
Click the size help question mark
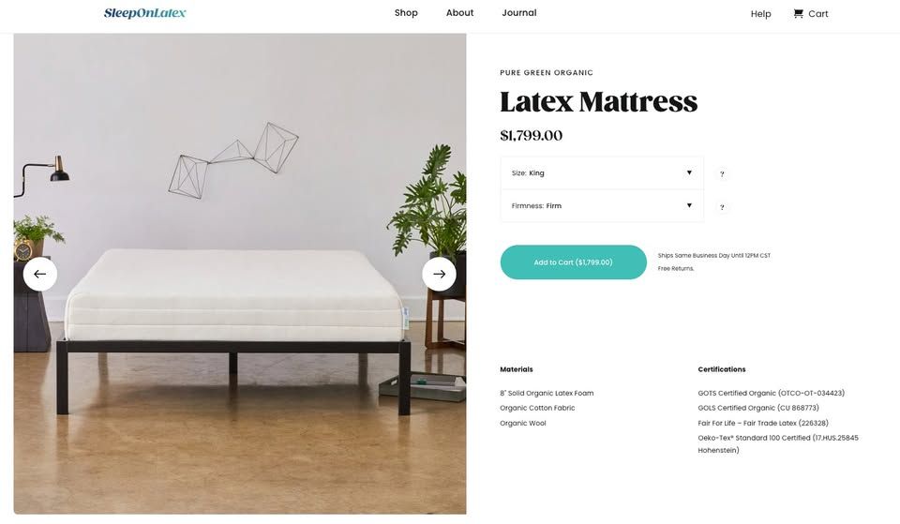tap(722, 174)
